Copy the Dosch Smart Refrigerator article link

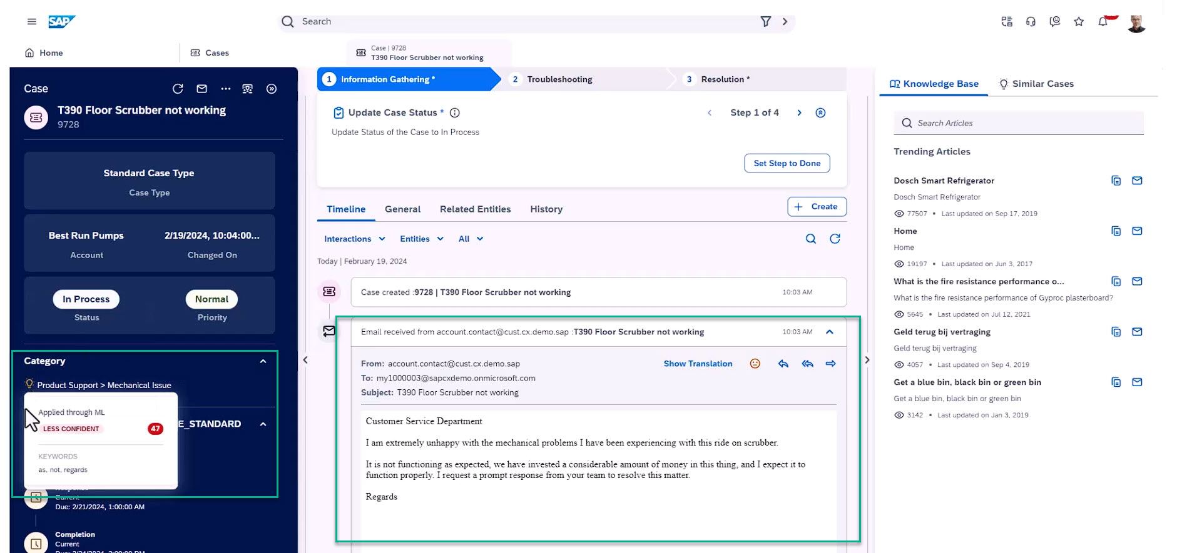[1116, 181]
